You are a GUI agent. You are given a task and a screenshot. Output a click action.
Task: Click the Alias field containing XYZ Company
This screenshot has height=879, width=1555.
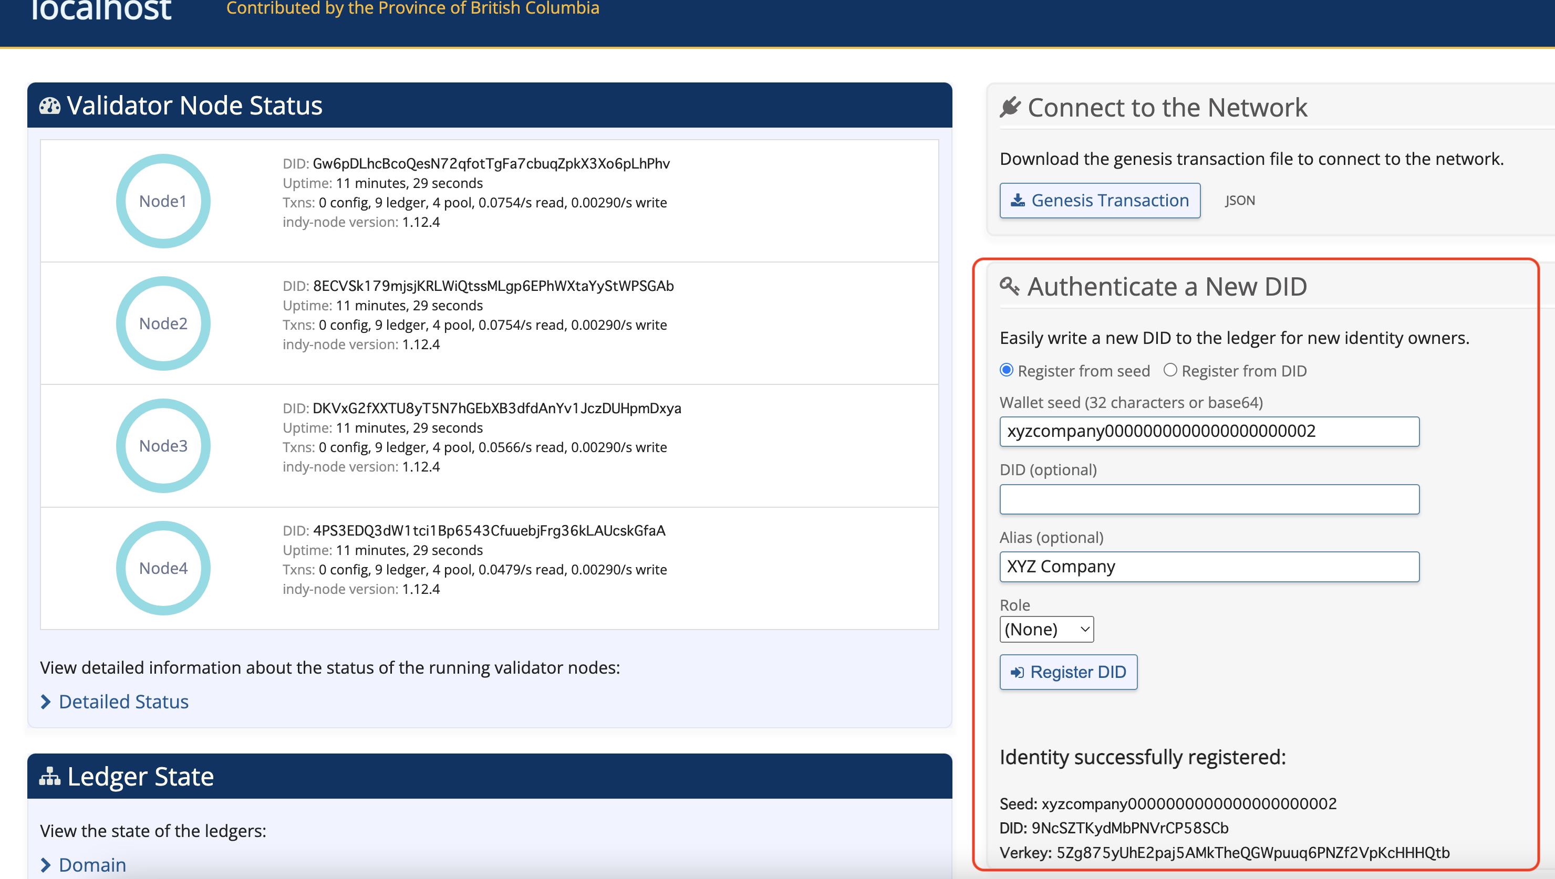pyautogui.click(x=1209, y=567)
